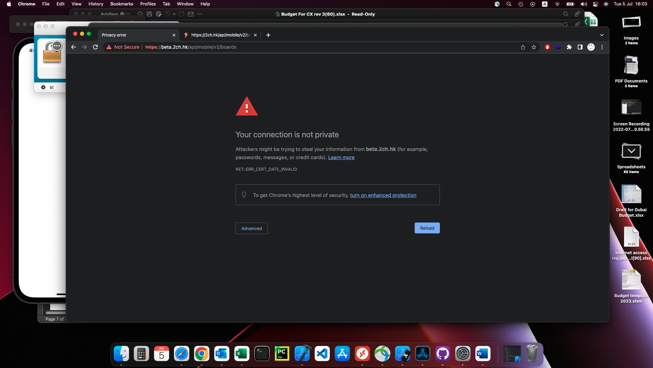653x368 pixels.
Task: Open the red ad blocker extension icon
Action: pyautogui.click(x=547, y=47)
